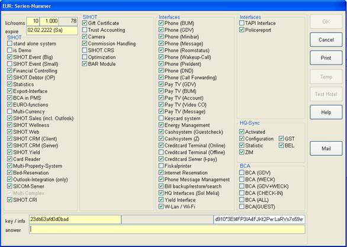Toggle Bed-Reservation checkbox
This screenshot has width=347, height=247.
[9, 172]
